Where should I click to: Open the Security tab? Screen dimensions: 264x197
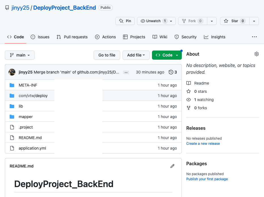(185, 37)
